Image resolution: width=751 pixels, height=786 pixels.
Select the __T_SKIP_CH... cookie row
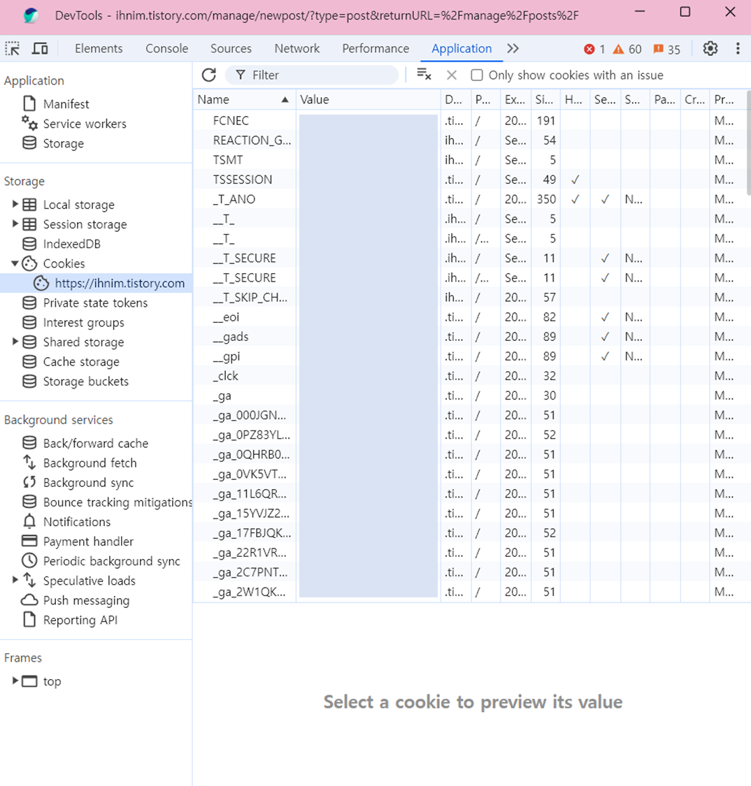click(x=470, y=297)
